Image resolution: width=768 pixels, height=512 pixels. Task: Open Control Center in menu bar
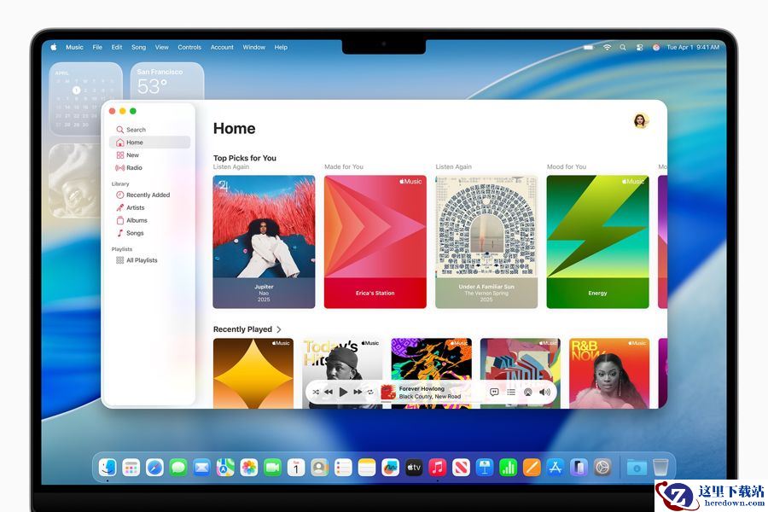point(640,47)
